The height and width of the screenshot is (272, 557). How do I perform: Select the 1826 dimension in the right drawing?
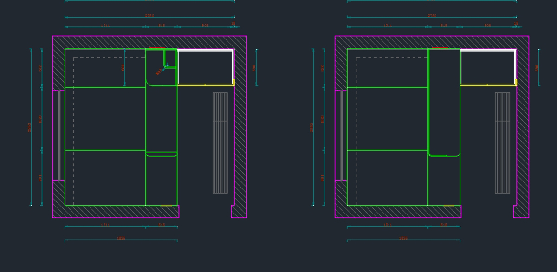(x=403, y=238)
